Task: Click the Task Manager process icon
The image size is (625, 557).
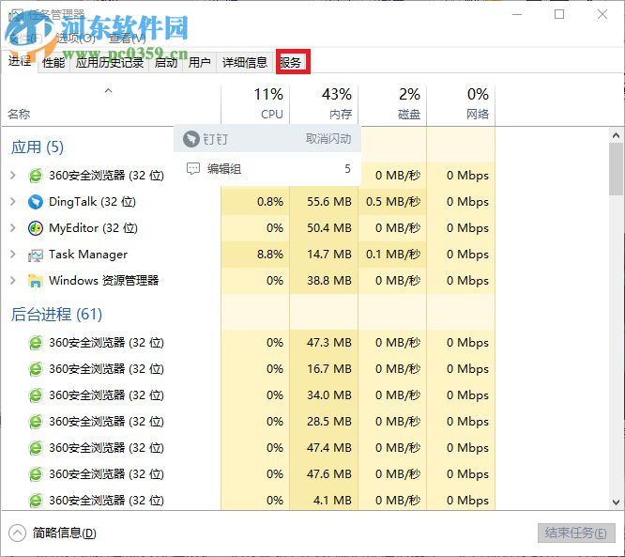Action: [36, 255]
